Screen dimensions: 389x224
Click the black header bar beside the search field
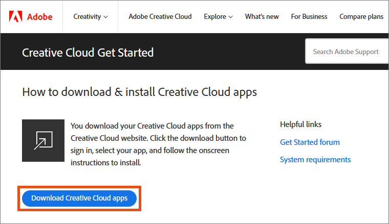230,52
